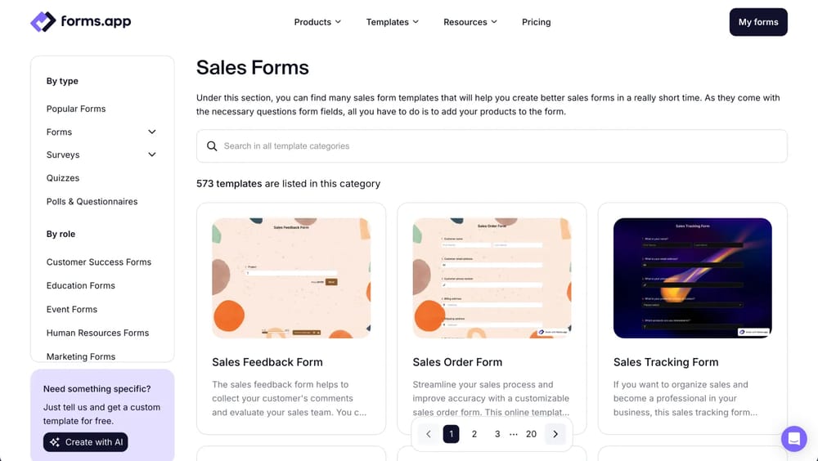Click the forms.app logo icon
The image size is (818, 461).
(43, 22)
